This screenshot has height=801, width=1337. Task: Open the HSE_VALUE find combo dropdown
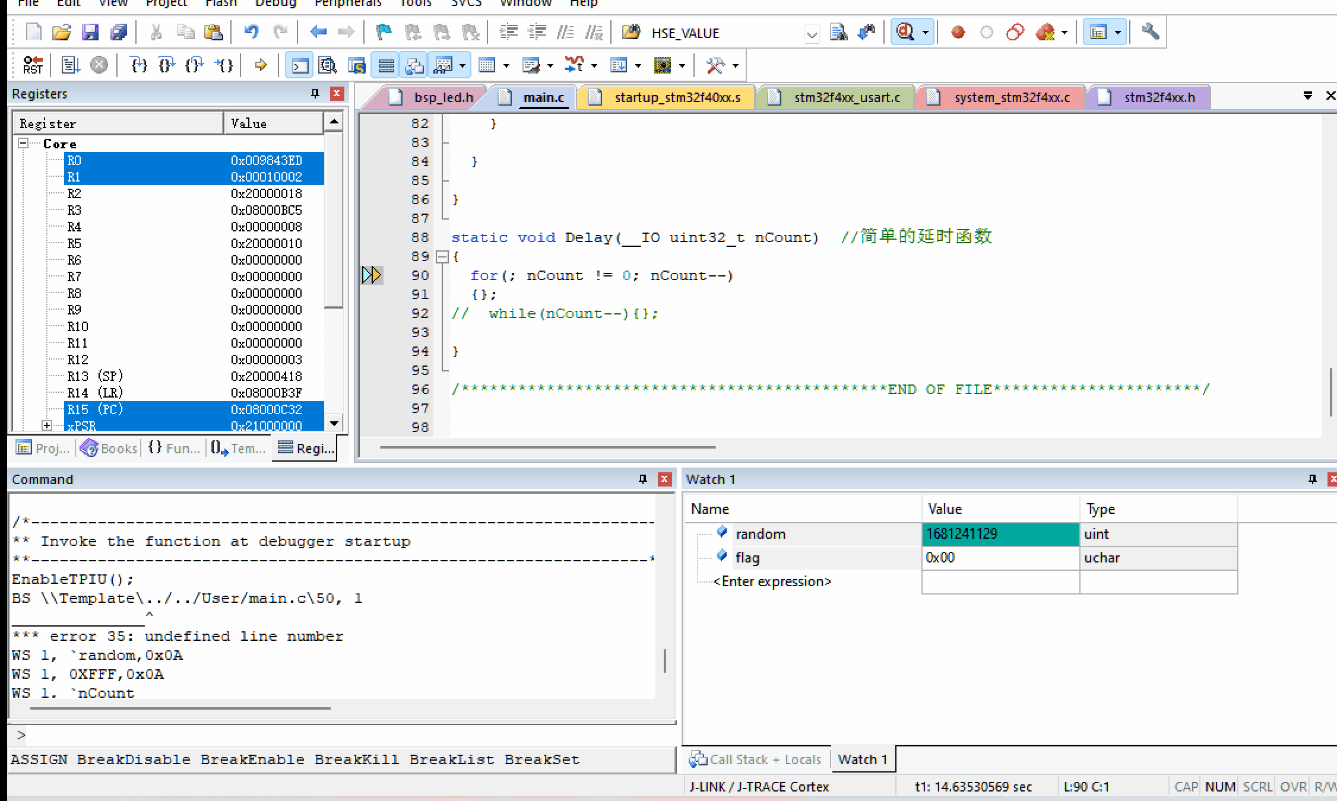point(812,34)
